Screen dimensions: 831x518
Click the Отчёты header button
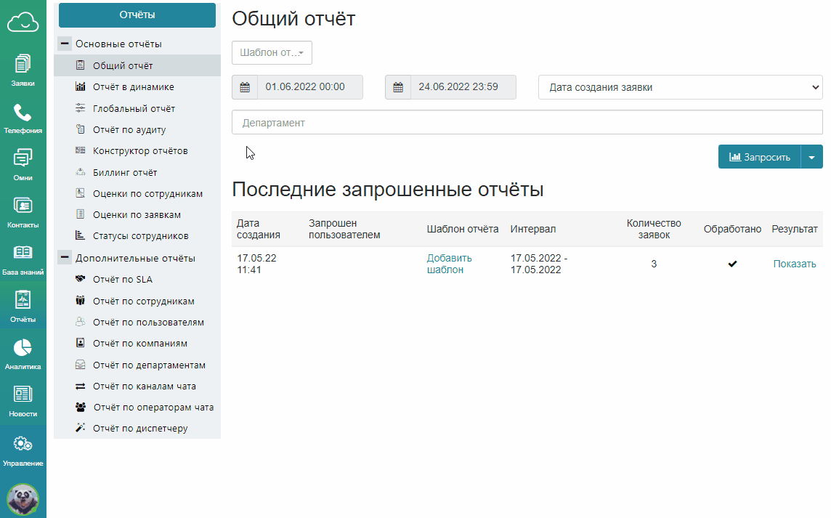tap(137, 15)
